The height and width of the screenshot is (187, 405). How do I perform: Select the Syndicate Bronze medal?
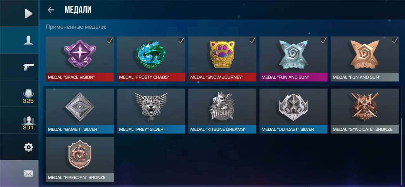(x=364, y=111)
